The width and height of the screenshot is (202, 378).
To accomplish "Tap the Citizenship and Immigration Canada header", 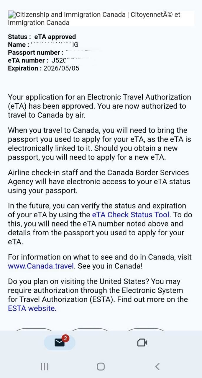I will (x=94, y=18).
